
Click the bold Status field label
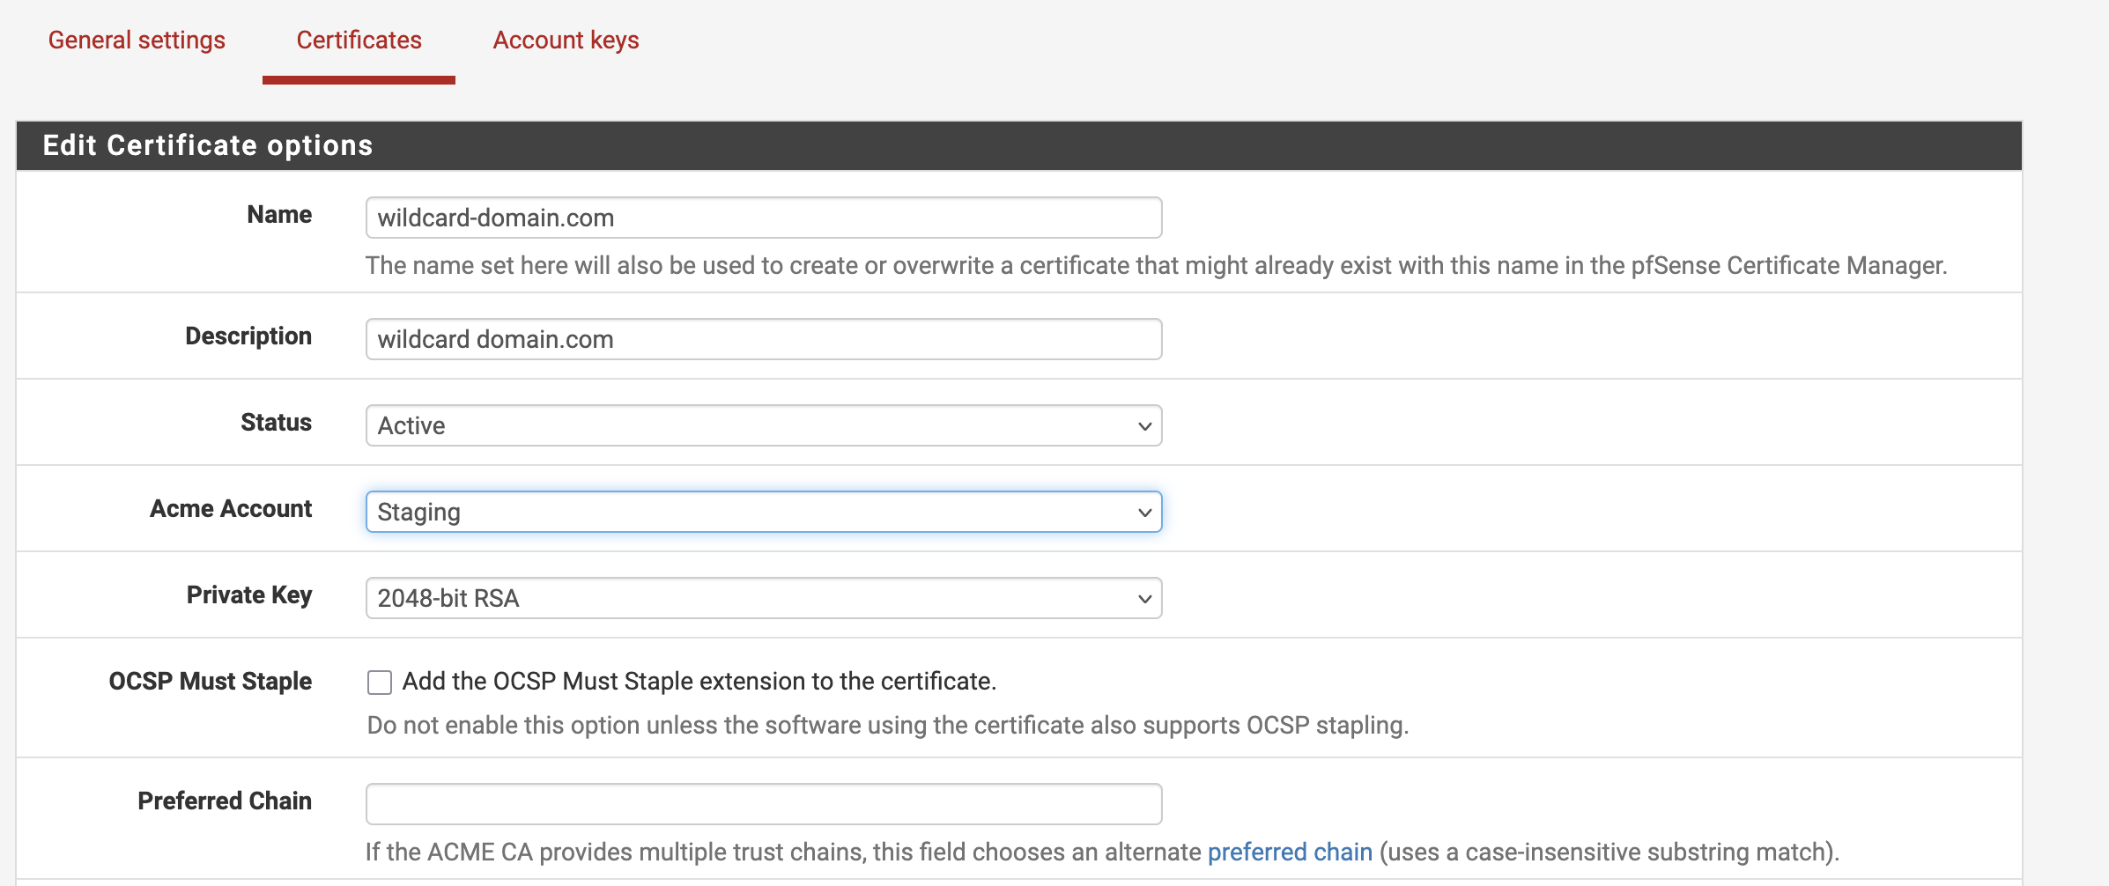pos(276,423)
